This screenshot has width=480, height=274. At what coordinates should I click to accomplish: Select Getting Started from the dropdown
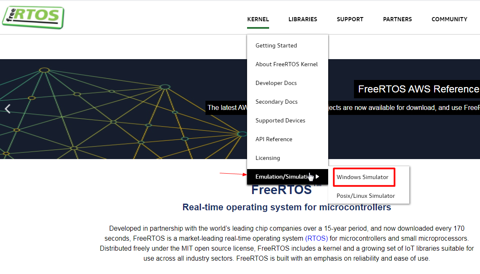276,45
